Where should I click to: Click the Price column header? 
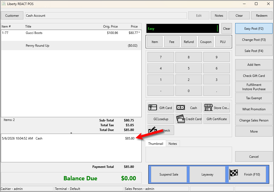pos(134,27)
